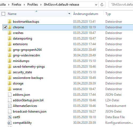Screen dimensions: 133x127
Task: Click the sessionstore-backups date 03.05.2020 18:49
Action: pyautogui.click(x=84, y=78)
